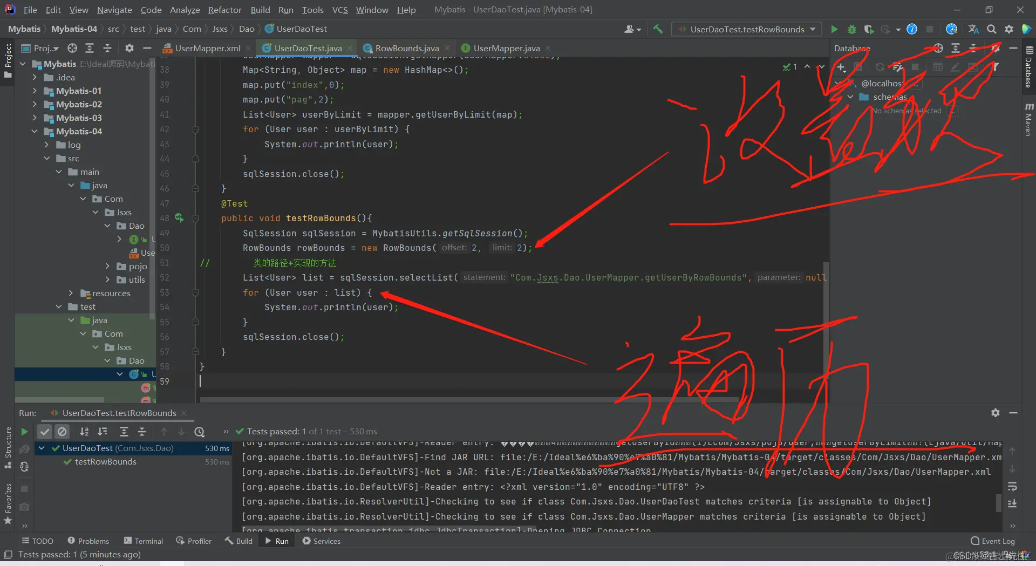Open the Terminal tool window
The width and height of the screenshot is (1036, 566).
coord(144,541)
